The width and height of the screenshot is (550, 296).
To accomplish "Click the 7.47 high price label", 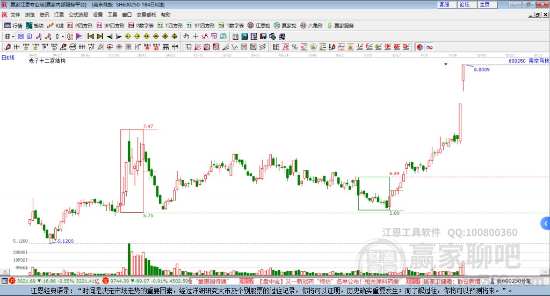I will 148,126.
